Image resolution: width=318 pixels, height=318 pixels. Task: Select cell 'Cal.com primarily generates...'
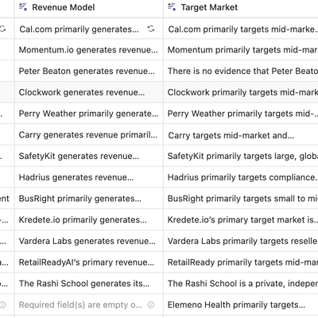point(89,29)
